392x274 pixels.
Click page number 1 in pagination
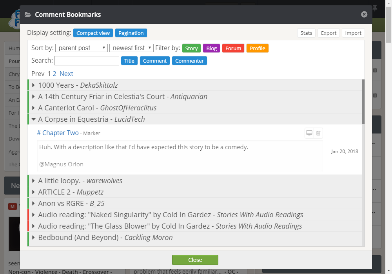[49, 74]
